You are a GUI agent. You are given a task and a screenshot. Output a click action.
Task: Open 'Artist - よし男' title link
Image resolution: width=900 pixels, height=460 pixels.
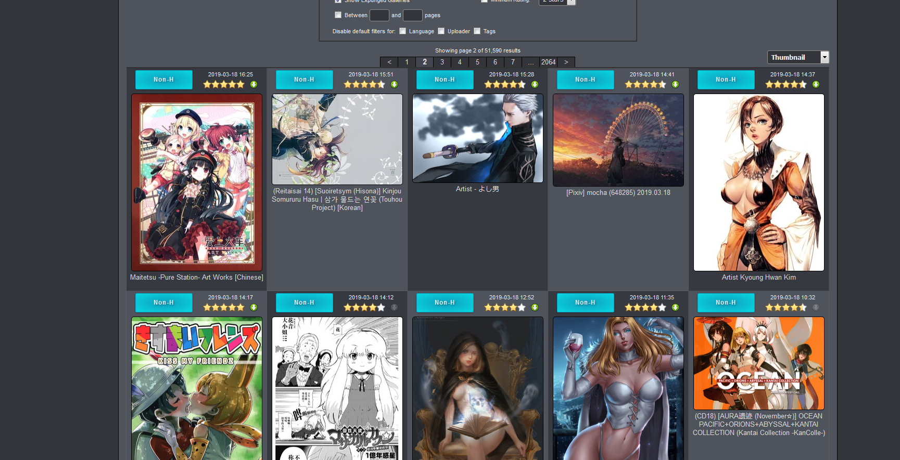477,189
